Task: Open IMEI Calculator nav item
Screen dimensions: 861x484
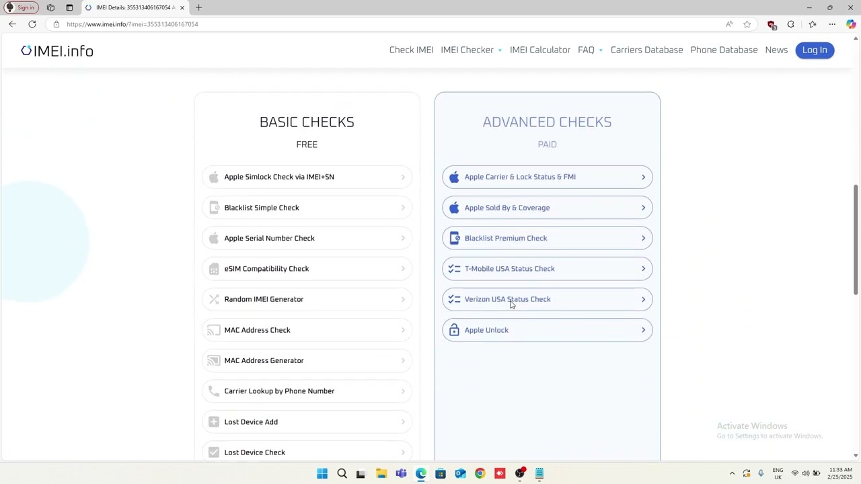Action: point(540,50)
